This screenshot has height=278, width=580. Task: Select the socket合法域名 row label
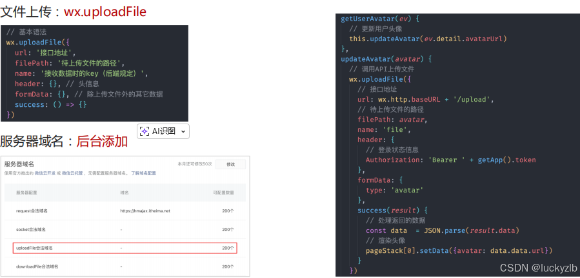[31, 229]
